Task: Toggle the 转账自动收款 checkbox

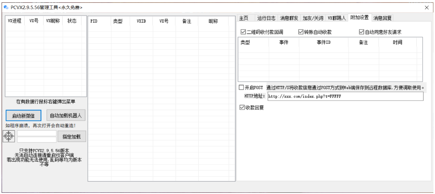Action: tap(301, 32)
